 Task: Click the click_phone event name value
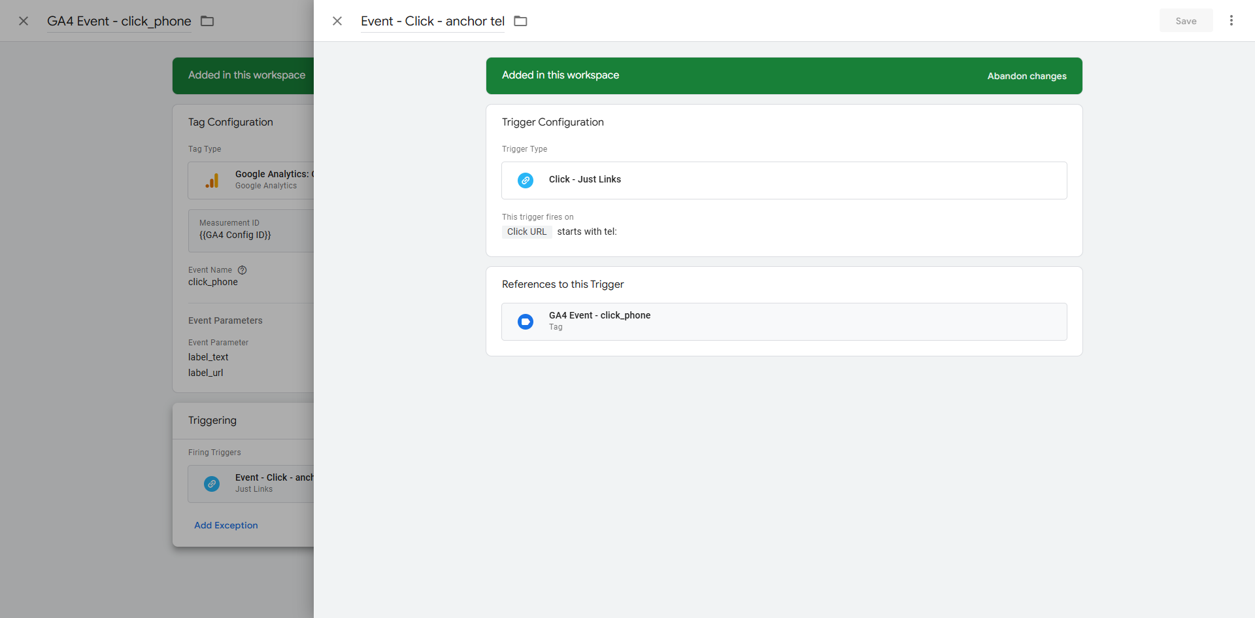(213, 282)
